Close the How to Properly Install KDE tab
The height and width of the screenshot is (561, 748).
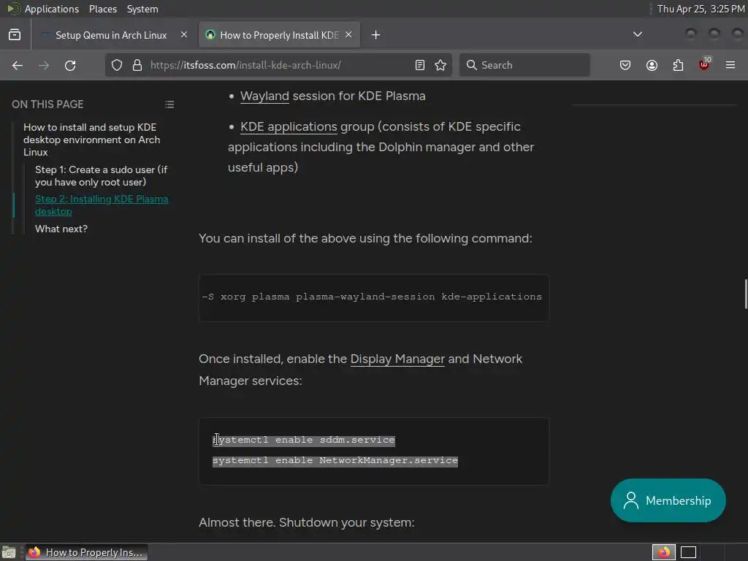coord(348,35)
